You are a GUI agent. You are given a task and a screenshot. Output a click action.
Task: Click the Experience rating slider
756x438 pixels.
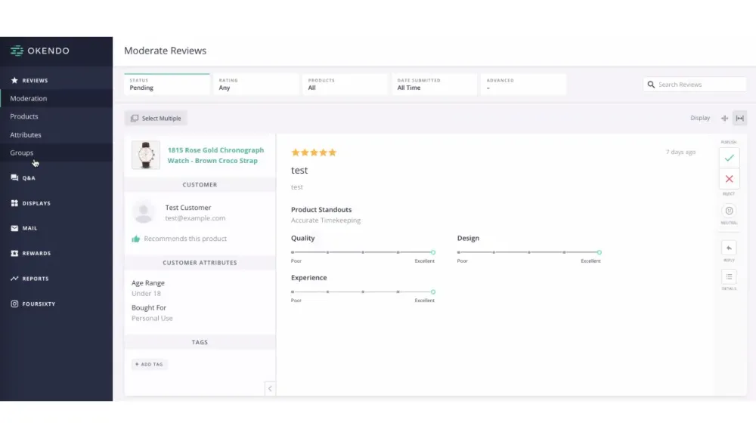pos(363,291)
